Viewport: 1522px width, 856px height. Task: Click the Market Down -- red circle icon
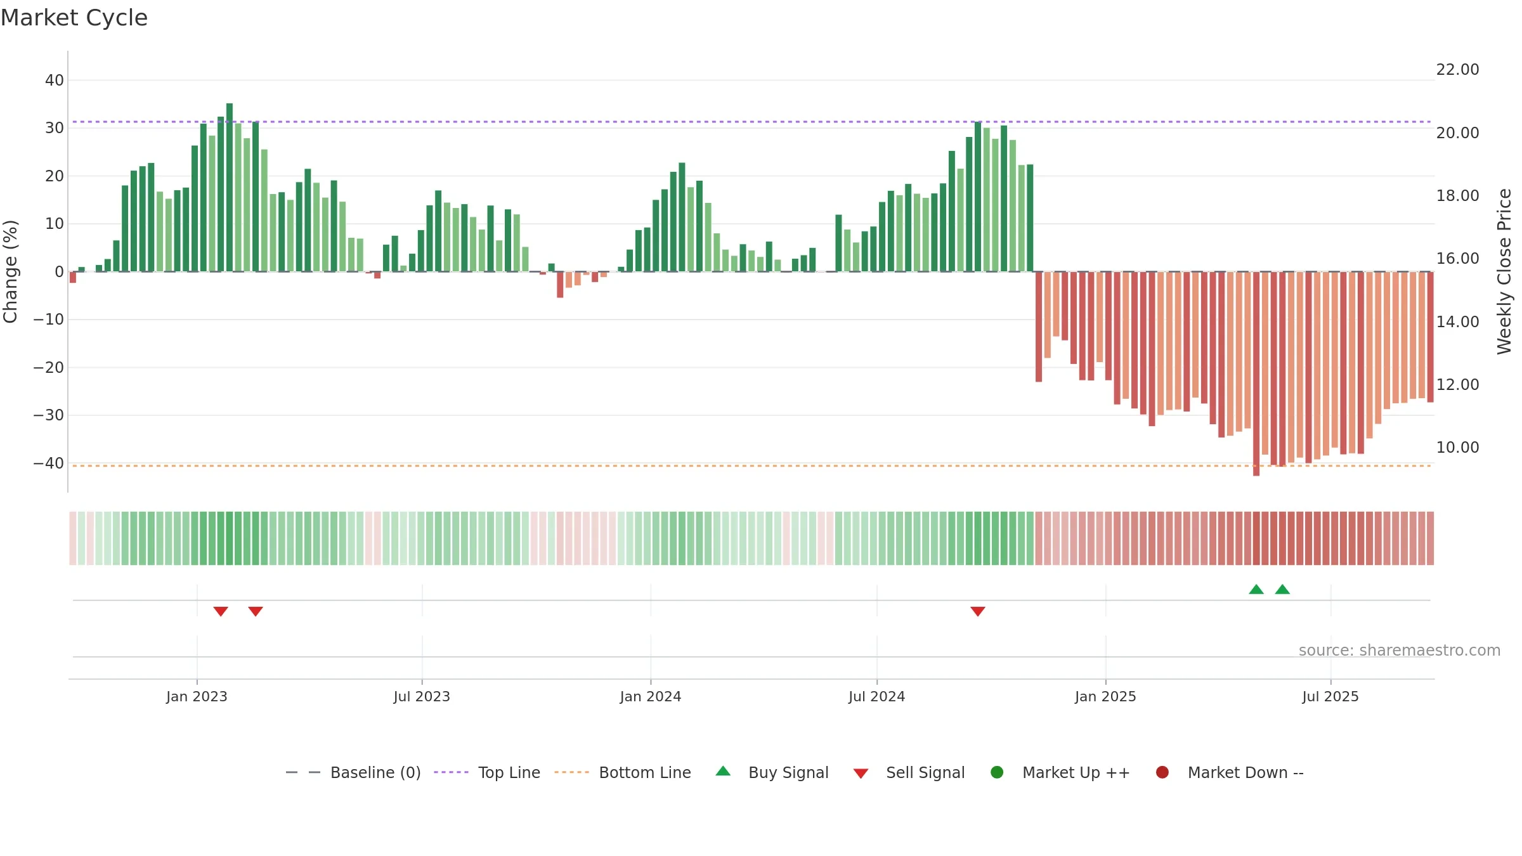(x=1162, y=772)
